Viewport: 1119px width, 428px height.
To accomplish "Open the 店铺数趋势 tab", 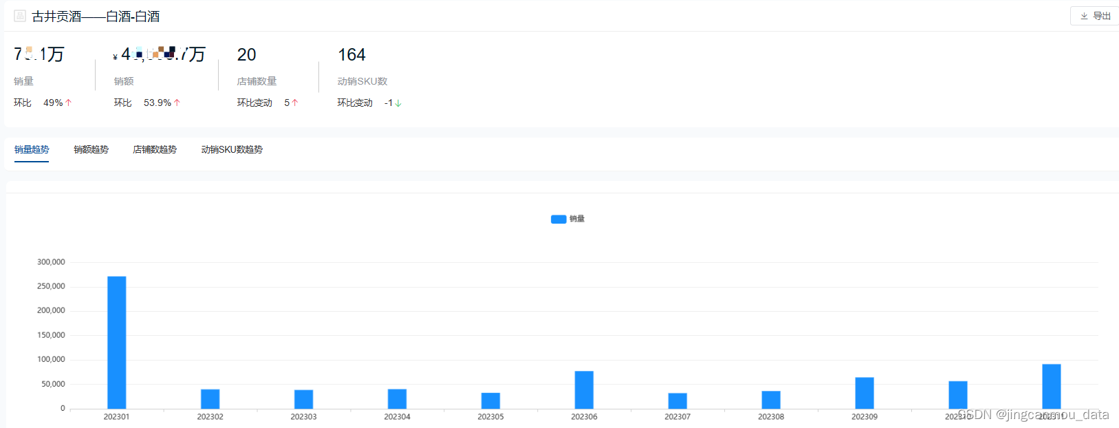I will [155, 149].
